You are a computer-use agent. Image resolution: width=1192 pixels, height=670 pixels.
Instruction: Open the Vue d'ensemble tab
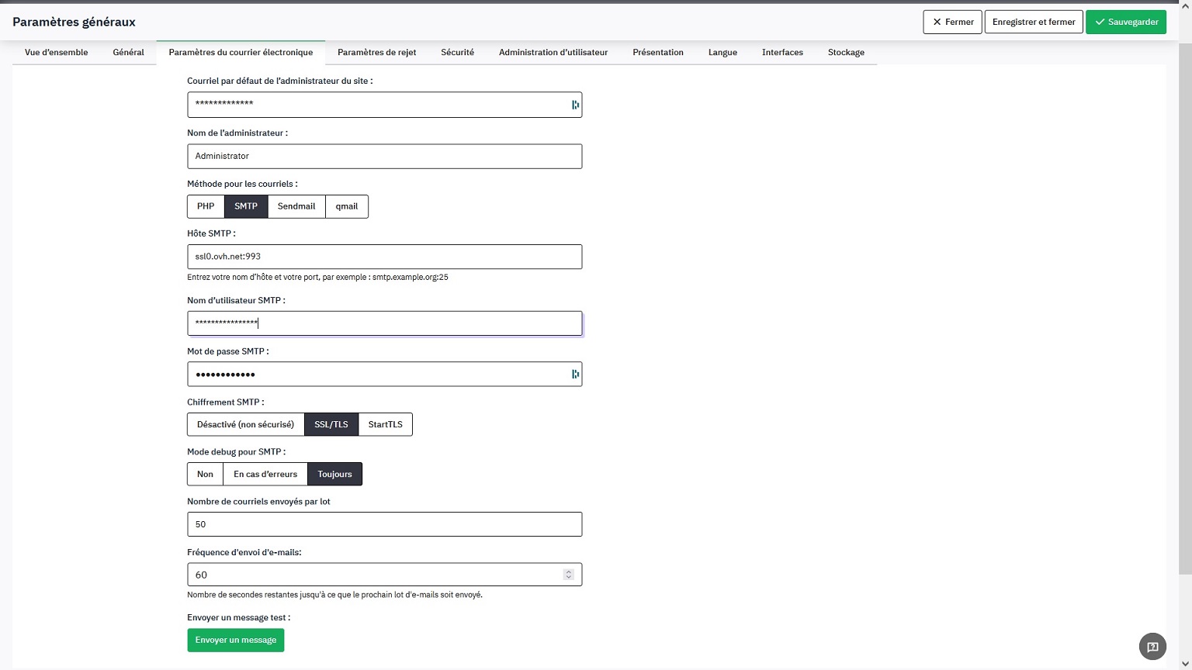(x=56, y=52)
